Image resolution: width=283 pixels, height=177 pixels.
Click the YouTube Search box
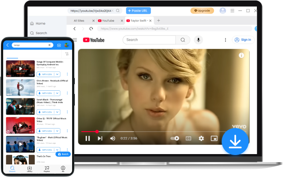tap(149, 40)
